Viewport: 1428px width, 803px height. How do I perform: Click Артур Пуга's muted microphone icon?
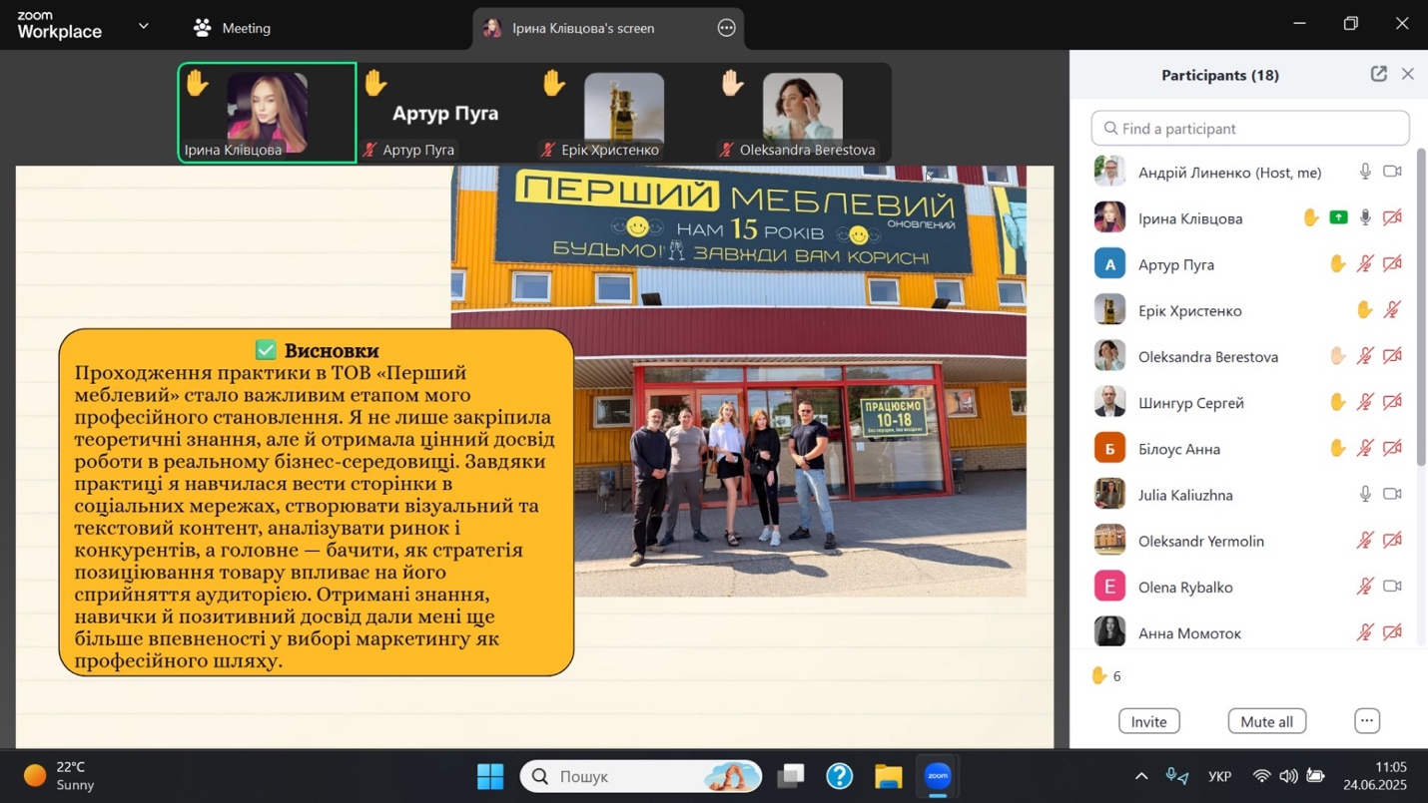click(x=1365, y=264)
